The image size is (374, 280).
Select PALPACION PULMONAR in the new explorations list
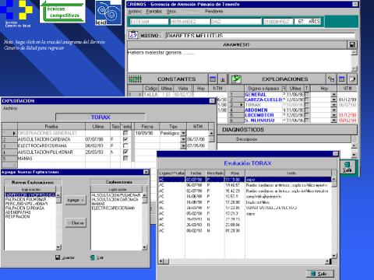26,199
